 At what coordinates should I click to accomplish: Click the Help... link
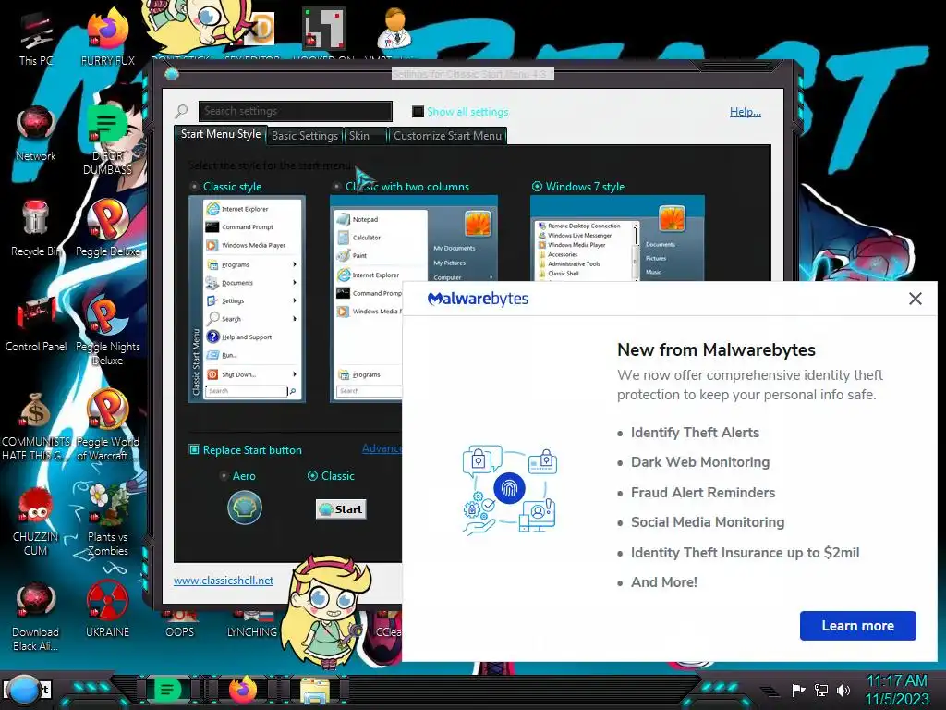tap(746, 112)
